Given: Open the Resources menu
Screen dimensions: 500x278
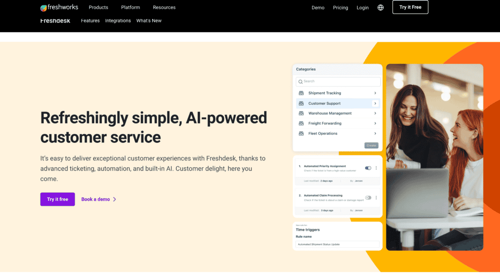Looking at the screenshot, I should click(164, 7).
